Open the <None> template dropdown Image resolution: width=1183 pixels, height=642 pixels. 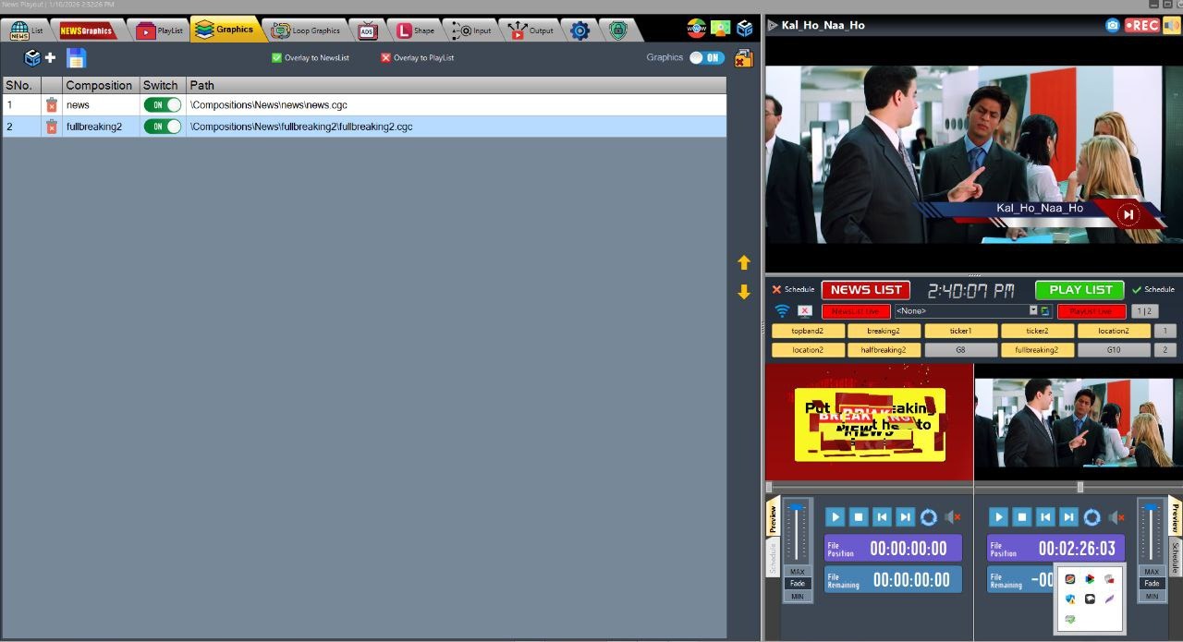coord(1033,311)
